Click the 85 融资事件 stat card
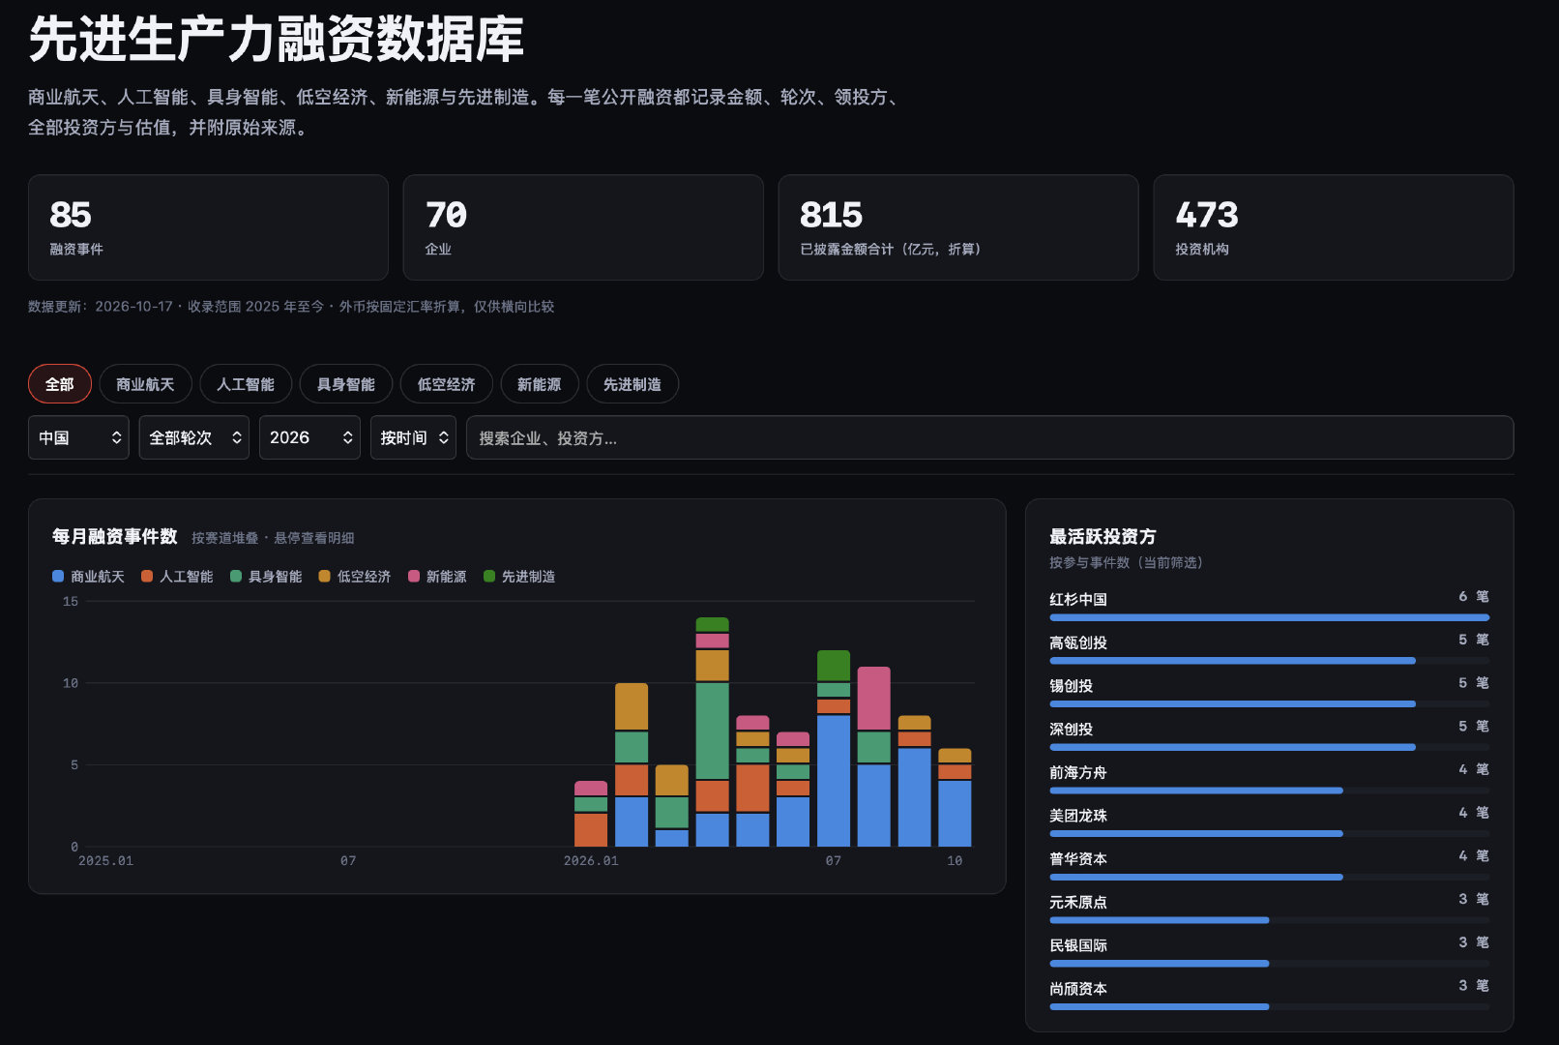 208,227
